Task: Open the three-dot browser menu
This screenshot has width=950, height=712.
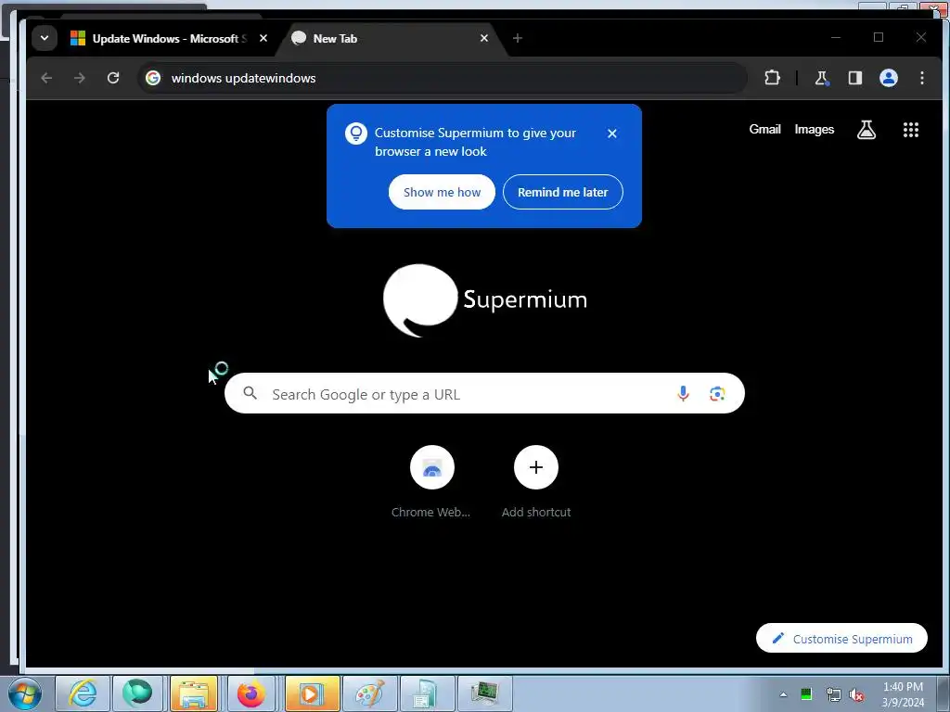Action: [922, 78]
